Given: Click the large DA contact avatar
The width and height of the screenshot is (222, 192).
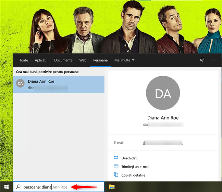Looking at the screenshot, I should tap(163, 93).
